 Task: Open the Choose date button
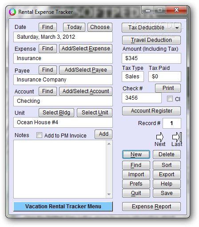click(x=100, y=27)
